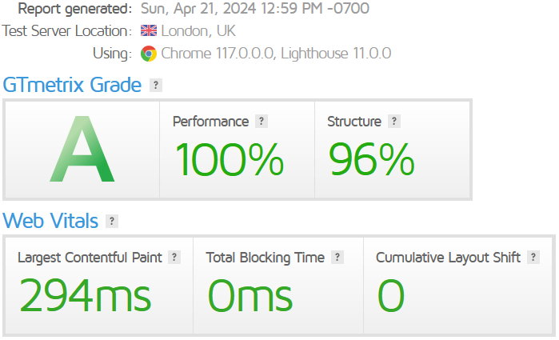Click the GTmetrix Grade help question mark
Screen dimensions: 559x340
[x=156, y=85]
